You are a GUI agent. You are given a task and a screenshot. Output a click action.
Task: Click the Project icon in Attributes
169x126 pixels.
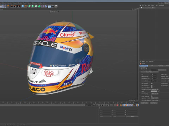[140, 64]
